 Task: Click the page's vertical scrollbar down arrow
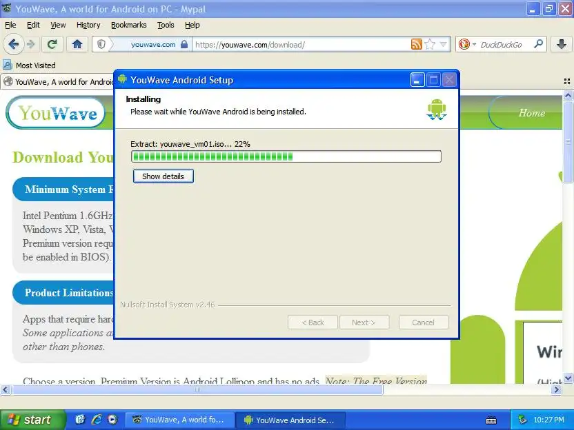568,378
